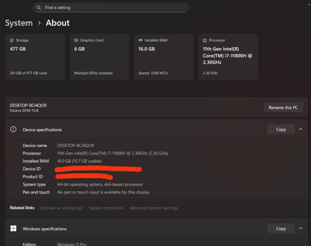Copy the Device specifications
Screen dimensions: 311x246
[281, 129]
